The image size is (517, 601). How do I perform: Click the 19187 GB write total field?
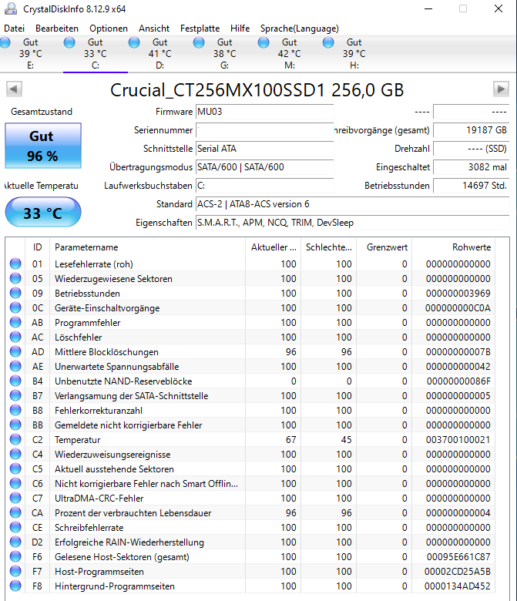pyautogui.click(x=471, y=130)
